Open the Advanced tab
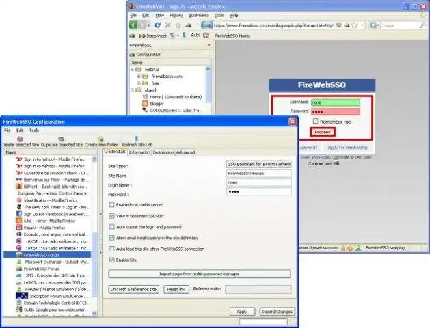The image size is (430, 328). pyautogui.click(x=186, y=152)
